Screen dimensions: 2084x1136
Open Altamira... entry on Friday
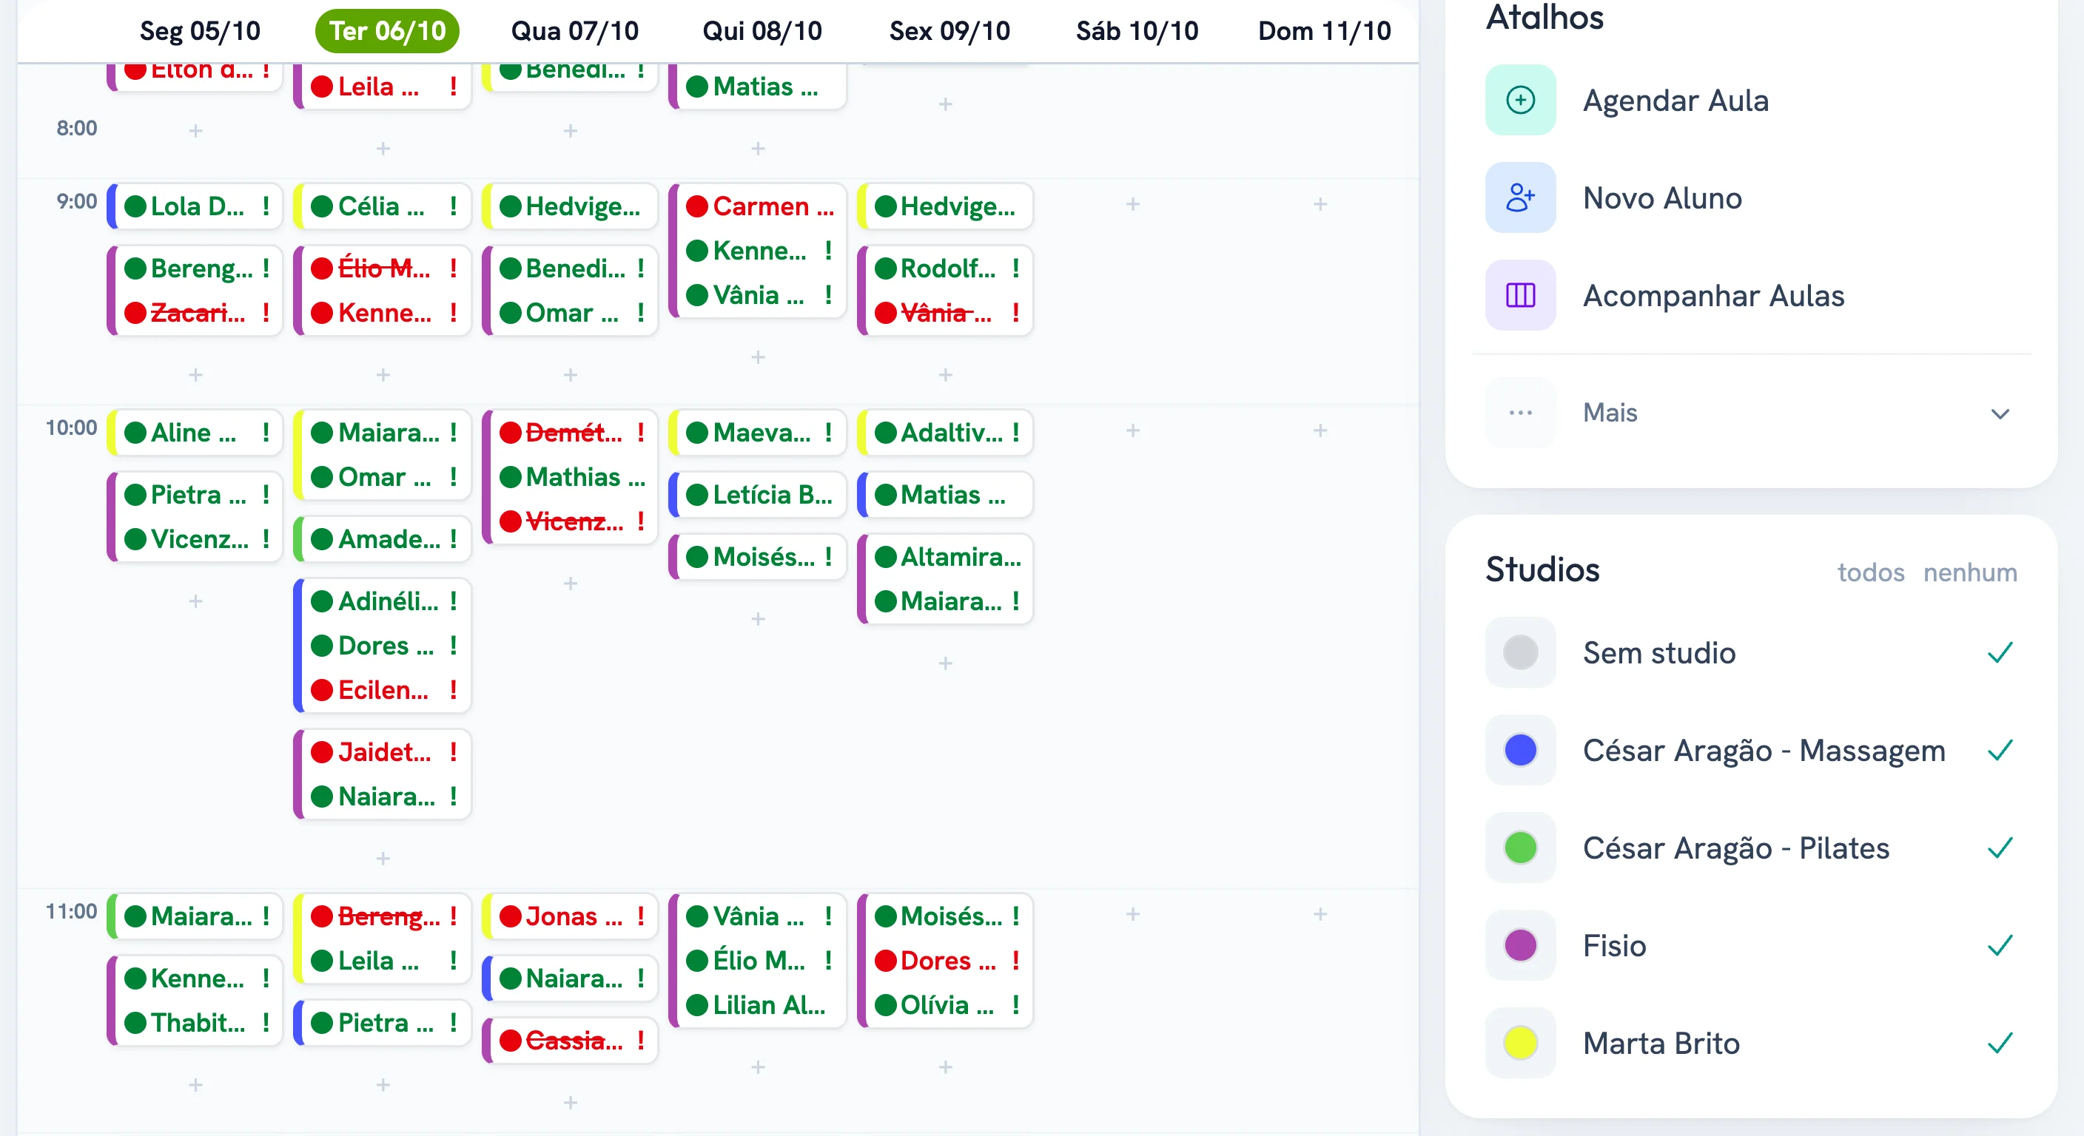[x=947, y=557]
